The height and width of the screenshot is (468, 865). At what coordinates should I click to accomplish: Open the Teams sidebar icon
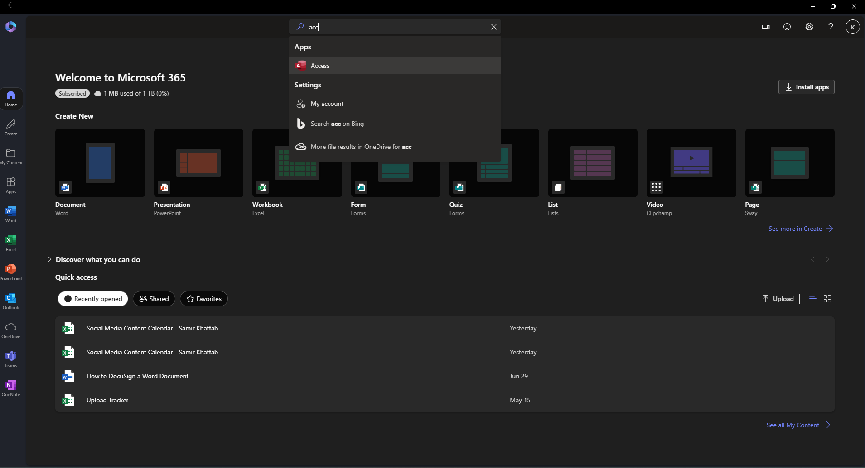pos(11,359)
